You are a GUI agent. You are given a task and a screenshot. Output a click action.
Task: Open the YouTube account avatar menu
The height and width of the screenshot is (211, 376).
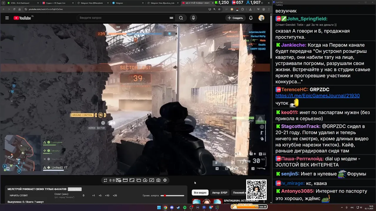click(261, 18)
